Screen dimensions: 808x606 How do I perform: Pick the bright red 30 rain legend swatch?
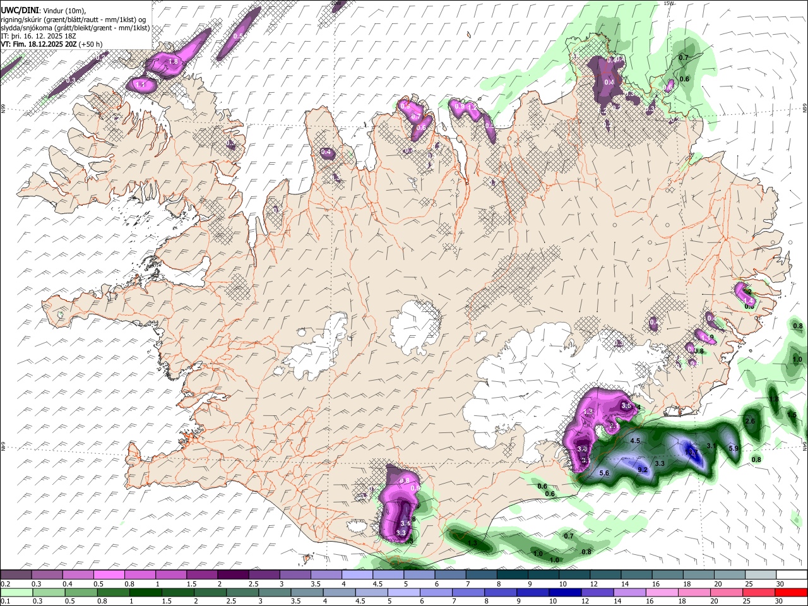point(792,593)
